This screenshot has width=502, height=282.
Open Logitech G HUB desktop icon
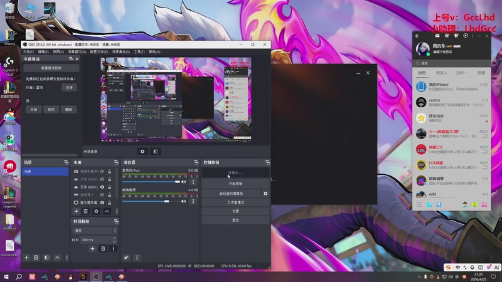[9, 66]
